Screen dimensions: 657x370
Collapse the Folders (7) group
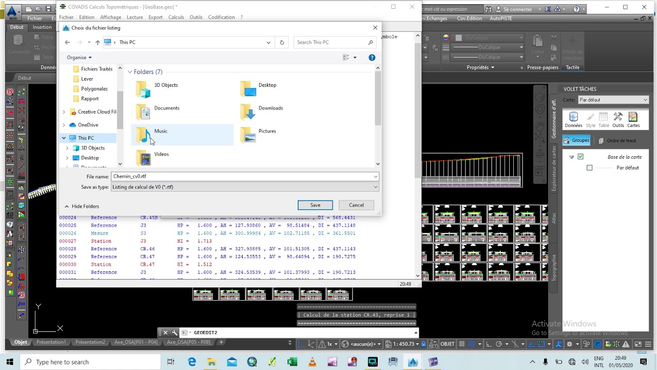(x=130, y=72)
